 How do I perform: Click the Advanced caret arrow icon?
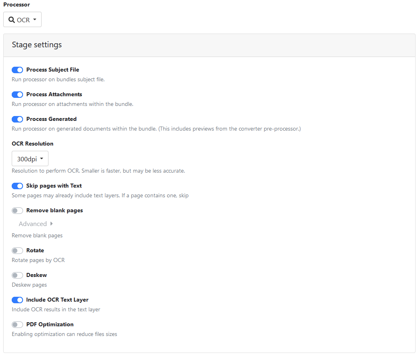pyautogui.click(x=51, y=224)
